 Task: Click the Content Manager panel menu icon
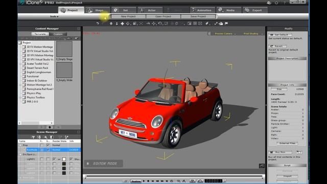(x=79, y=29)
